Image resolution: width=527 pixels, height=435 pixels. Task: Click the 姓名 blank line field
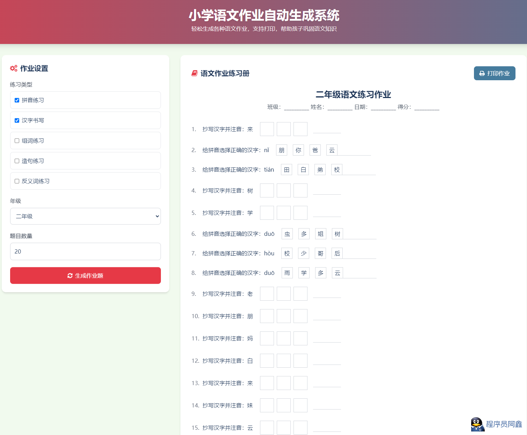tap(340, 107)
